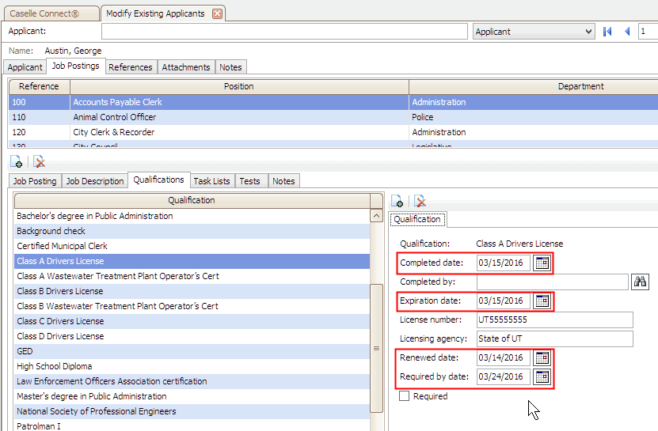Screen dimensions: 658x431
Task: Open the References tab
Action: pos(131,67)
